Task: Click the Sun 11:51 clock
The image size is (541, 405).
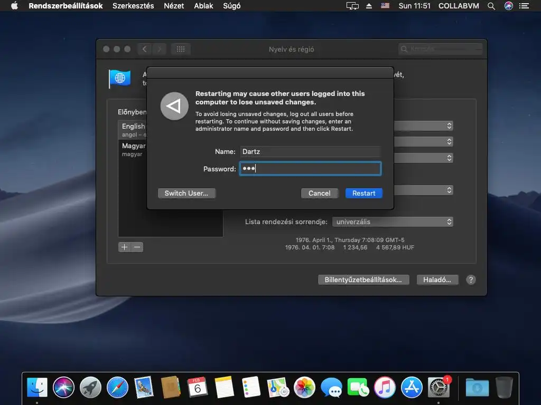Action: coord(414,6)
